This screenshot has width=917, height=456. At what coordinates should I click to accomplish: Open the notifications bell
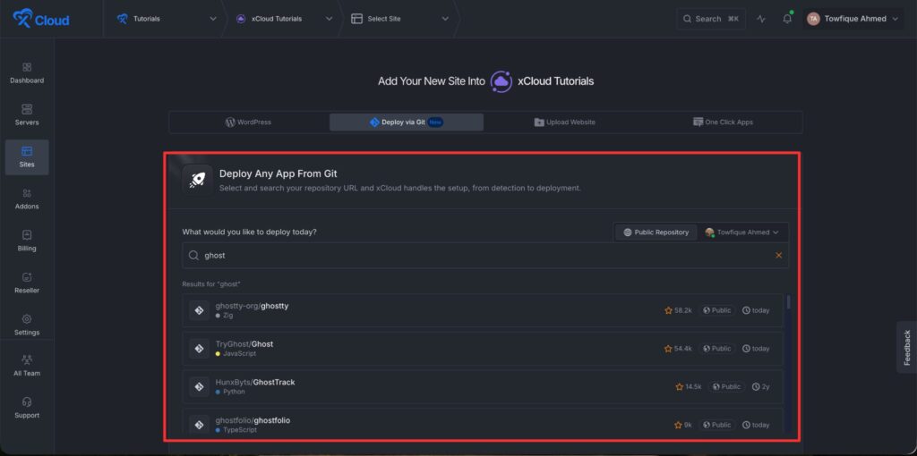[787, 19]
